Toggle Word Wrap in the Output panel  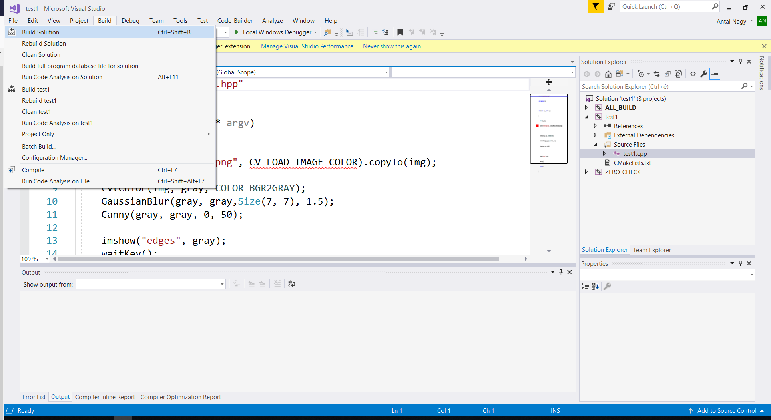point(292,284)
